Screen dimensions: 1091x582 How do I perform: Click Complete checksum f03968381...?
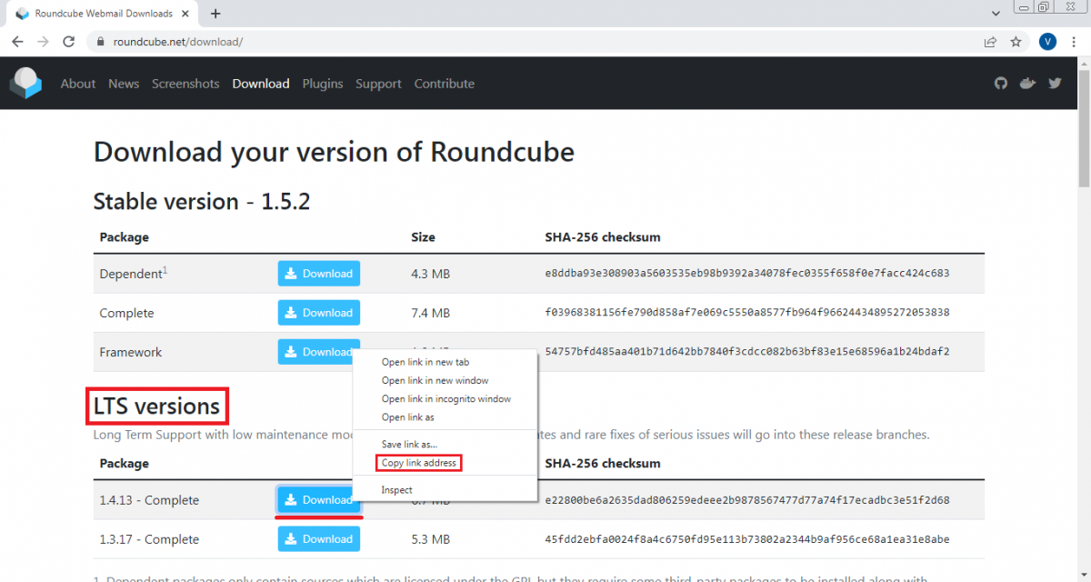747,313
